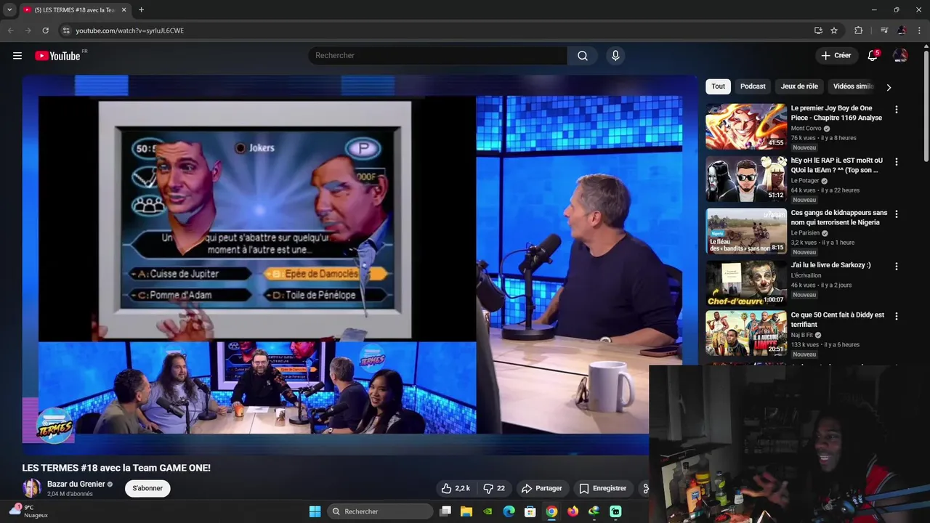Open Microsoft Edge from taskbar
This screenshot has width=930, height=523.
pos(509,511)
